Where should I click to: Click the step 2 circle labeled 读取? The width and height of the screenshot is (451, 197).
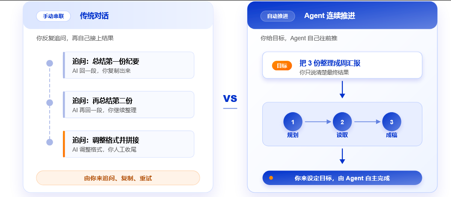(342, 122)
